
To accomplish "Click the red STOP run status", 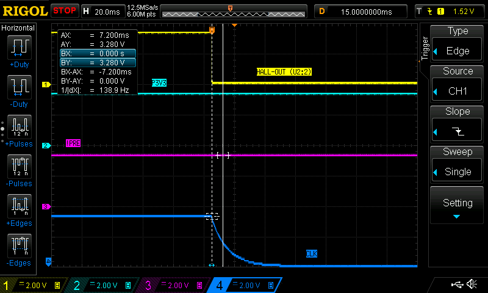I will [x=65, y=11].
